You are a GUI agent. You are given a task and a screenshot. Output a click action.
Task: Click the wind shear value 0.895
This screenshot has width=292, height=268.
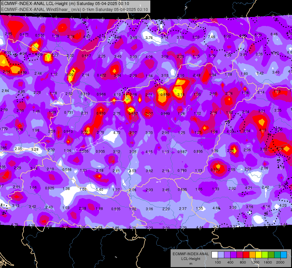(198, 151)
